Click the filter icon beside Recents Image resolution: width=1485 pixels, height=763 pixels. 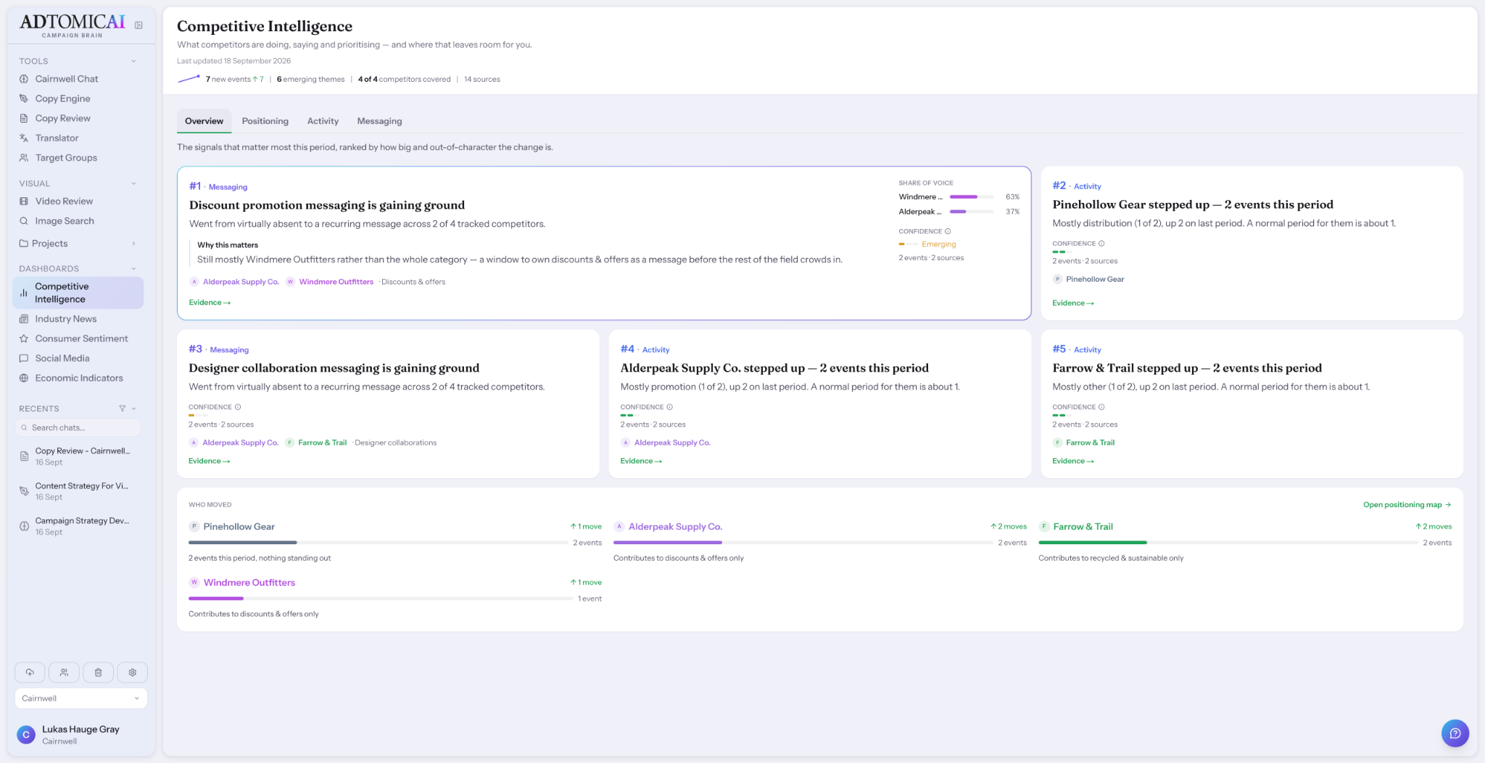click(123, 409)
